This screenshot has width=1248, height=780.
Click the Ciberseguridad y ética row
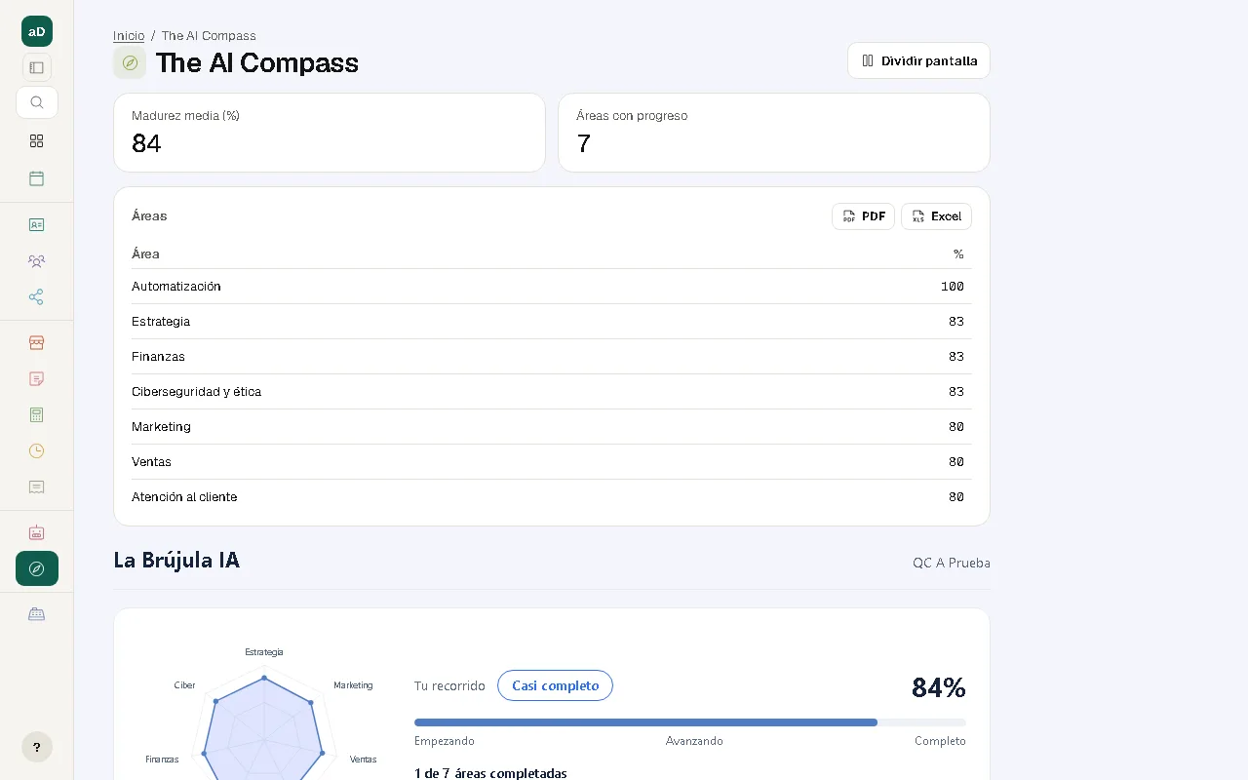552,392
